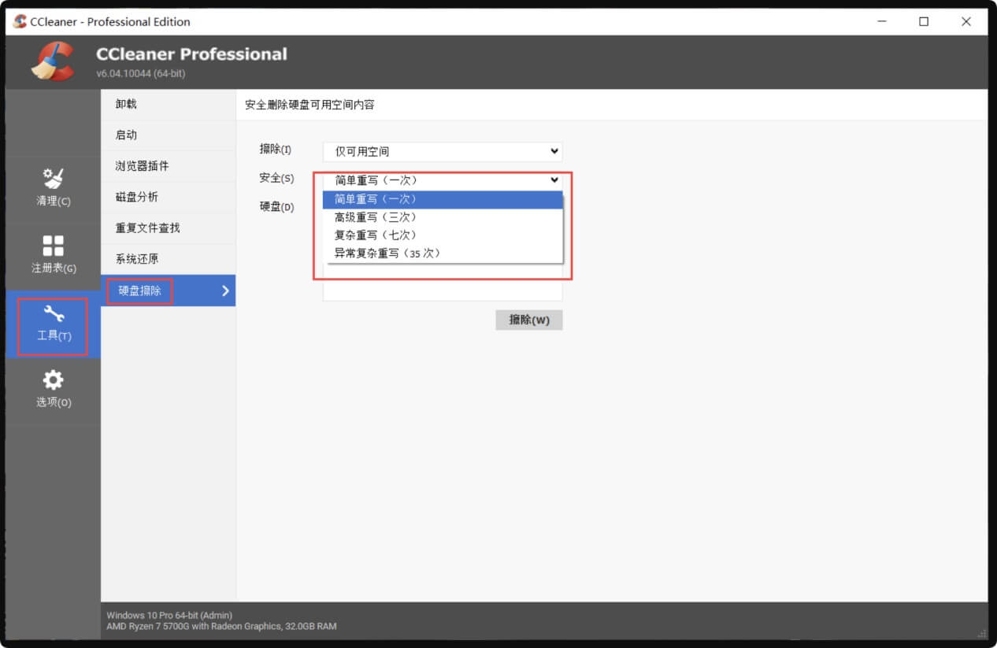
Task: Open the 选项 (Options) gear icon
Action: pyautogui.click(x=53, y=390)
